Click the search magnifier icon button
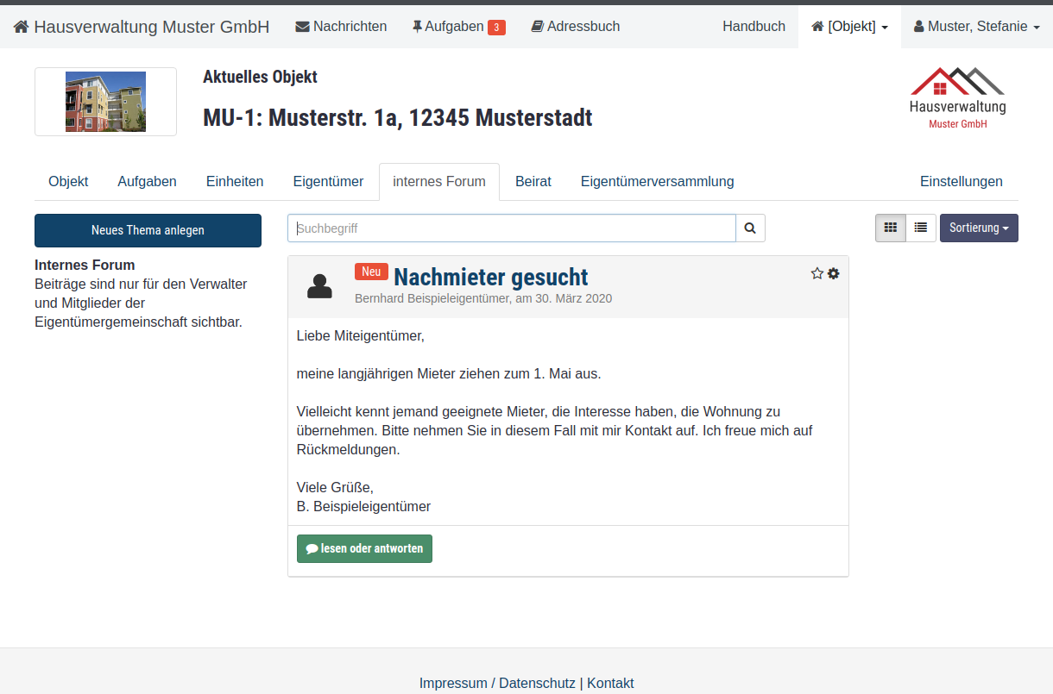The height and width of the screenshot is (694, 1053). 750,228
